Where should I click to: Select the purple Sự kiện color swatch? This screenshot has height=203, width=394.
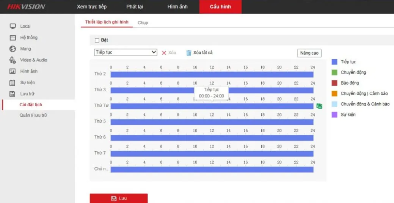(x=334, y=115)
